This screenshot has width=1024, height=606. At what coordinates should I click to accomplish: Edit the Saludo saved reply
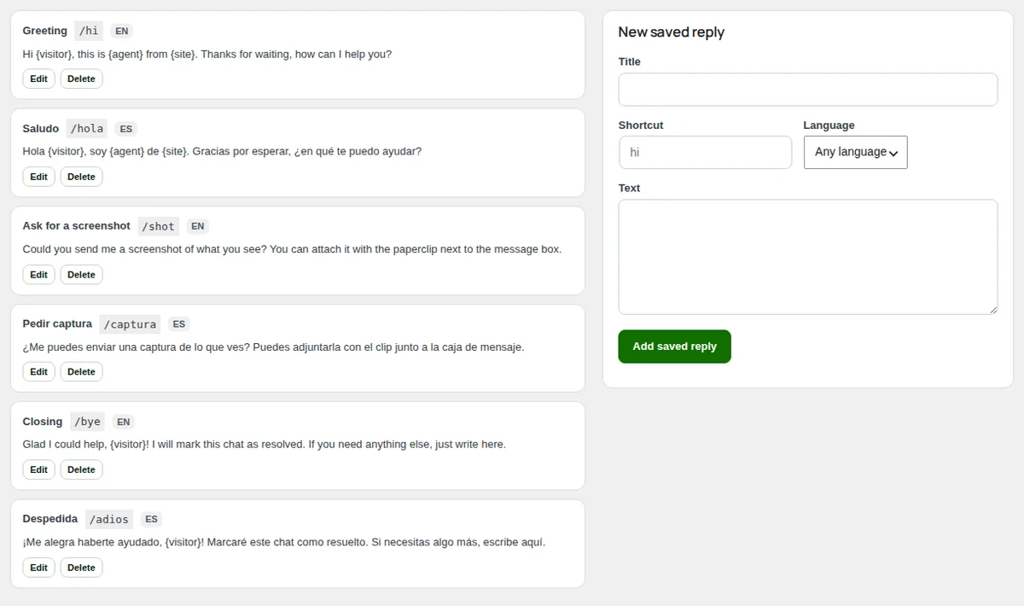38,177
